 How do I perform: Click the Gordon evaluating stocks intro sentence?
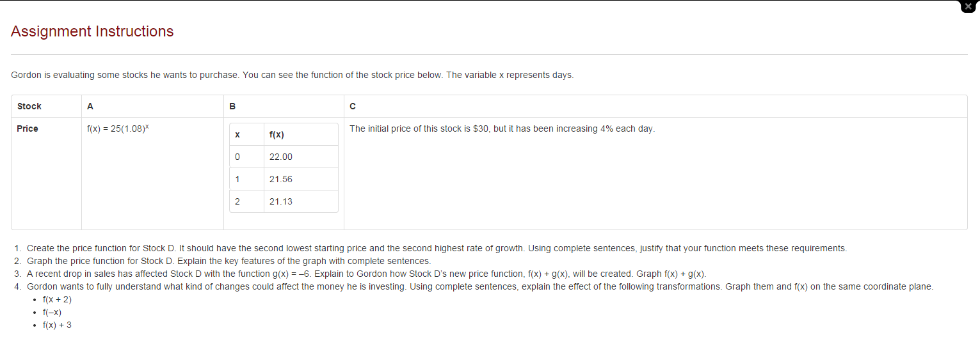(293, 75)
